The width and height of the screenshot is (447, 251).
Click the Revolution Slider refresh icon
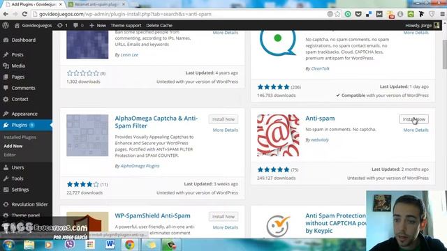point(6,204)
